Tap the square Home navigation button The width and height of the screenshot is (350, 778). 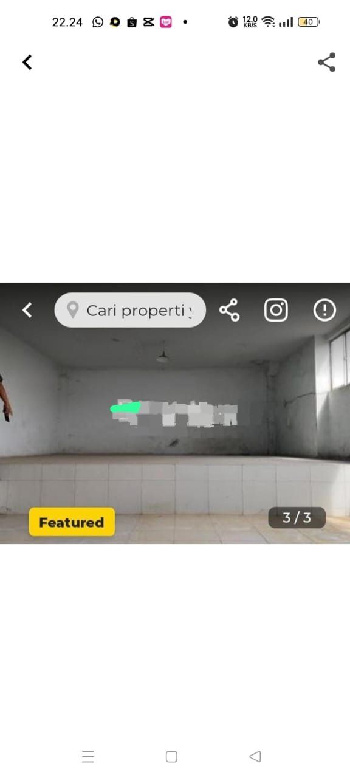coord(172,756)
